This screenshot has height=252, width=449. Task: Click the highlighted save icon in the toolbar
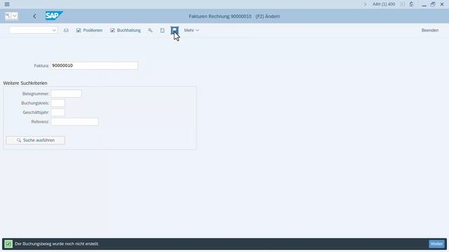[x=175, y=30]
